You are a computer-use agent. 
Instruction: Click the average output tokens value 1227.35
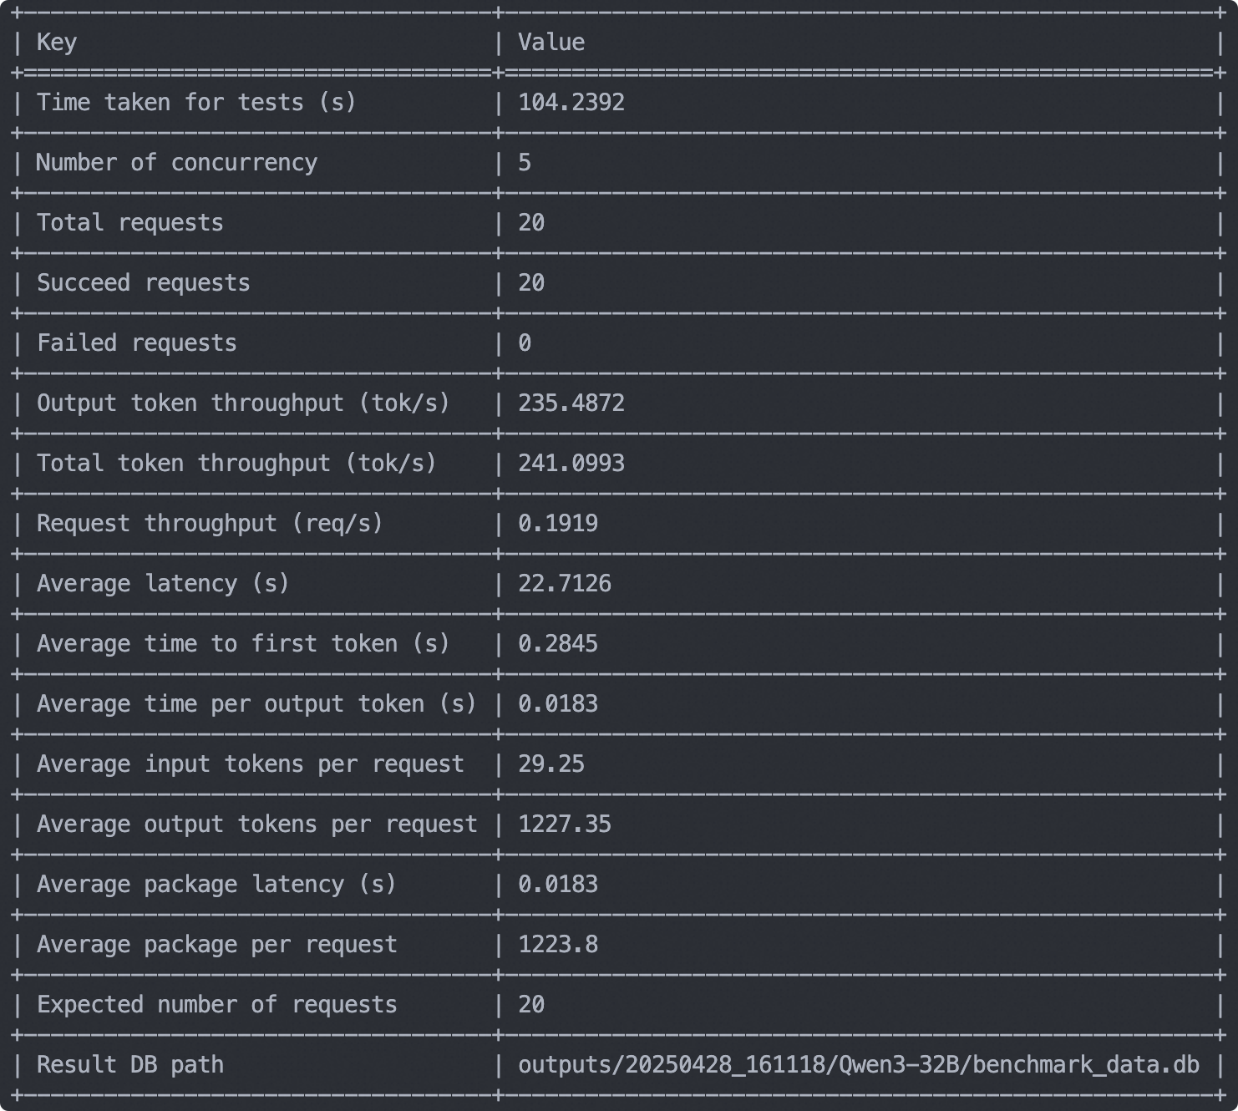pos(565,824)
